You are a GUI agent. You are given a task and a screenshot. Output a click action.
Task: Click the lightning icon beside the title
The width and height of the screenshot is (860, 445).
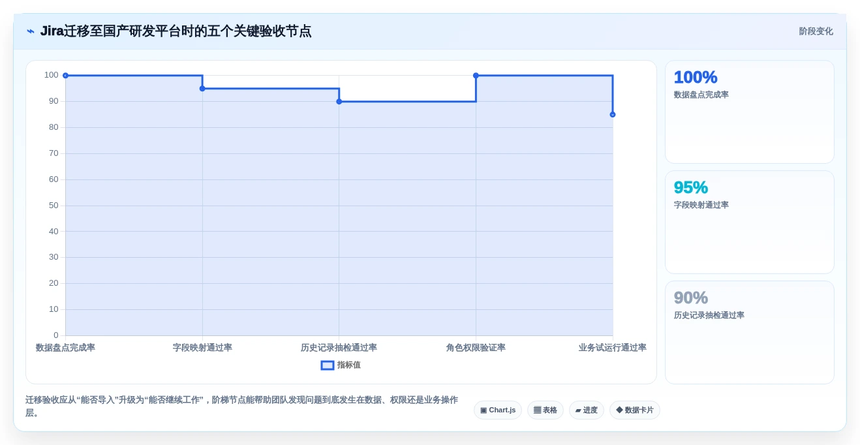31,31
